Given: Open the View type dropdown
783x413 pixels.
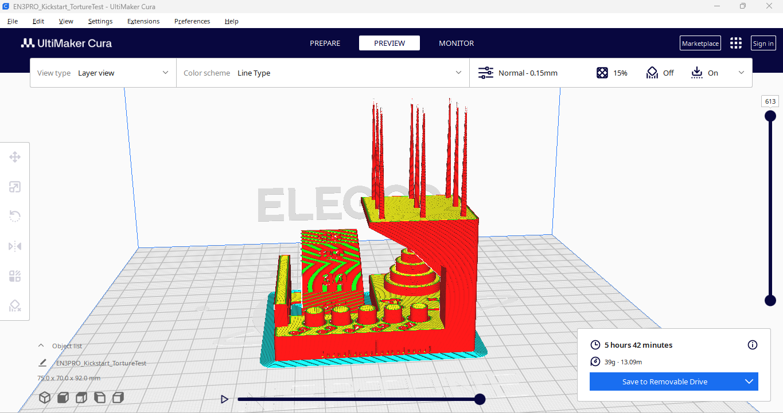Looking at the screenshot, I should (x=103, y=73).
